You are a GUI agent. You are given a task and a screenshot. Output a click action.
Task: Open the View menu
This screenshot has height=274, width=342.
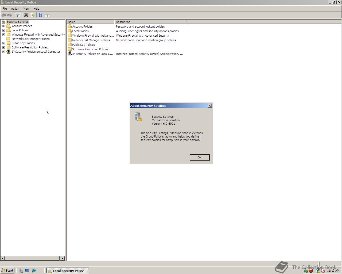26,9
